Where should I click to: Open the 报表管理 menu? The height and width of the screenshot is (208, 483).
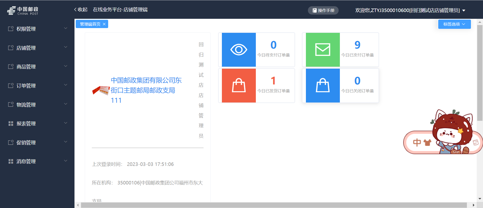37,123
